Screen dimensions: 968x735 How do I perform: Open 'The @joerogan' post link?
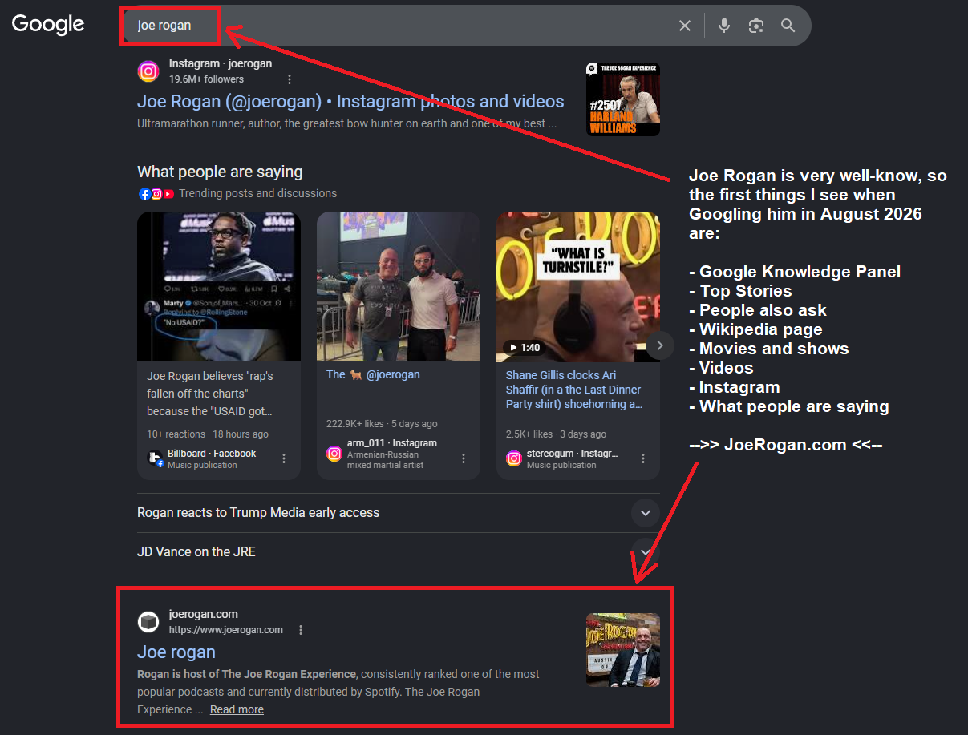click(x=373, y=374)
